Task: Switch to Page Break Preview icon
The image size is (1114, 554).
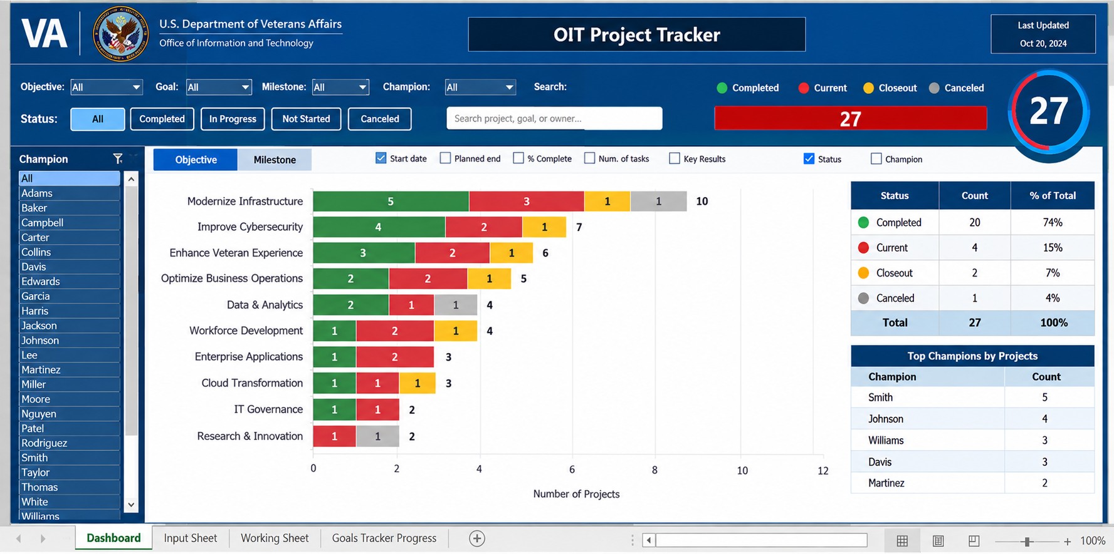Action: [x=974, y=541]
